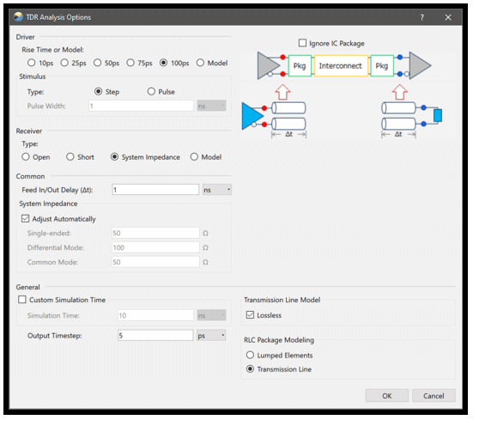Image resolution: width=479 pixels, height=426 pixels.
Task: Click the help question mark icon
Action: pos(421,17)
